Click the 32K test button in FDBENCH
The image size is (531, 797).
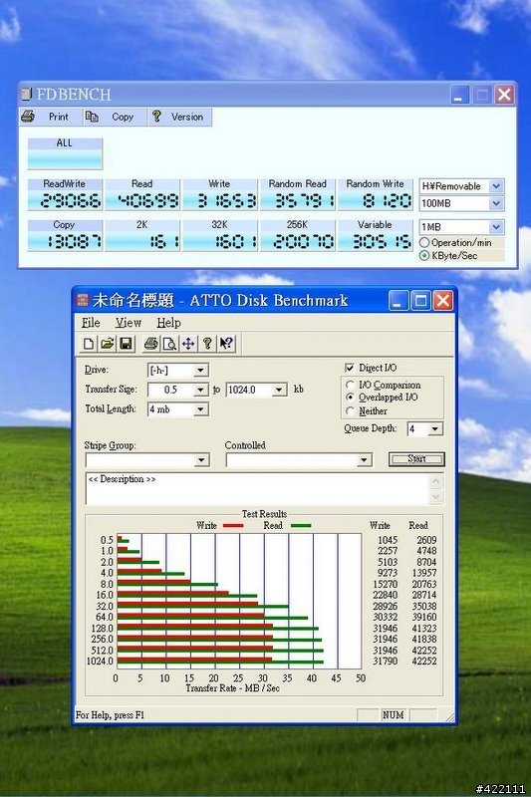pyautogui.click(x=220, y=235)
